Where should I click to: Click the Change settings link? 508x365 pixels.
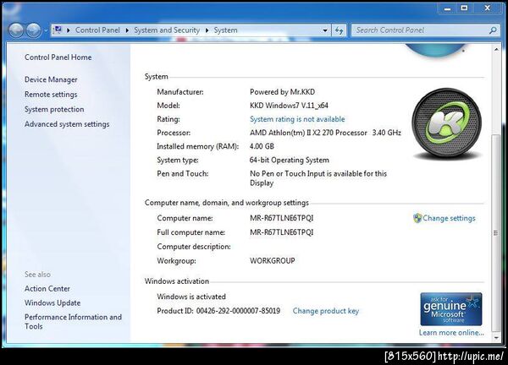click(449, 218)
